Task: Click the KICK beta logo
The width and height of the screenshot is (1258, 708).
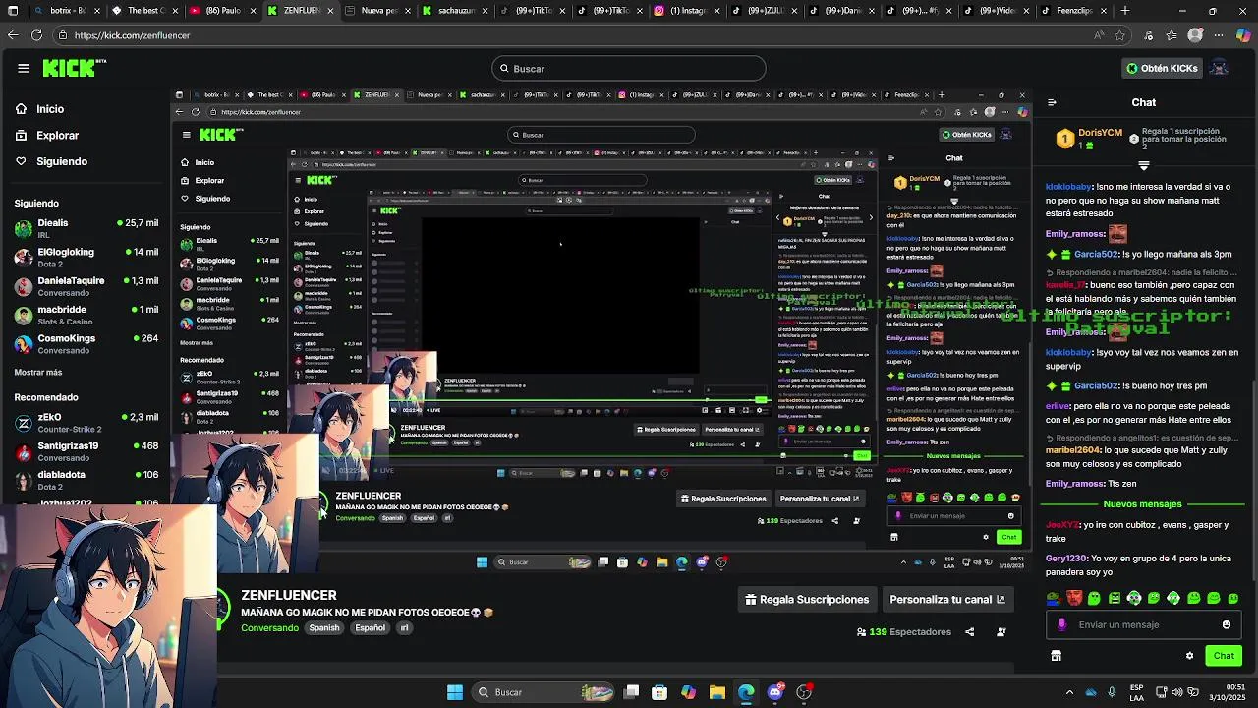Action: tap(75, 68)
